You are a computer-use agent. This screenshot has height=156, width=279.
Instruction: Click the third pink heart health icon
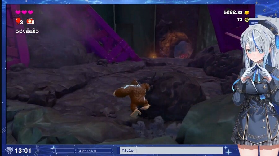(30, 12)
